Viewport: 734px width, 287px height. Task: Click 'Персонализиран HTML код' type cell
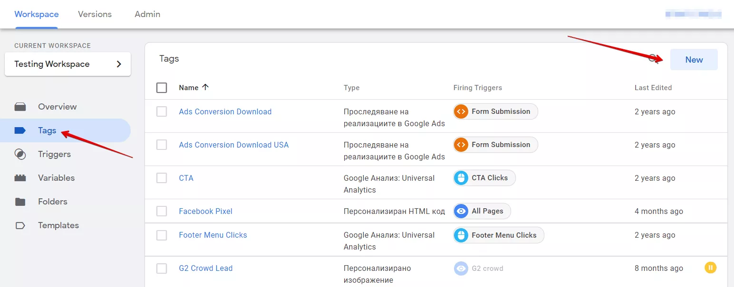click(x=395, y=211)
